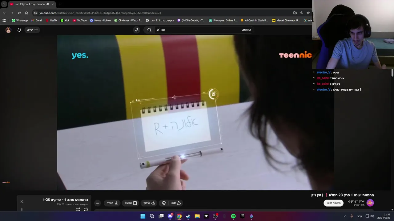Toggle playlist loop
Screen dimensions: 394x221
86,209
